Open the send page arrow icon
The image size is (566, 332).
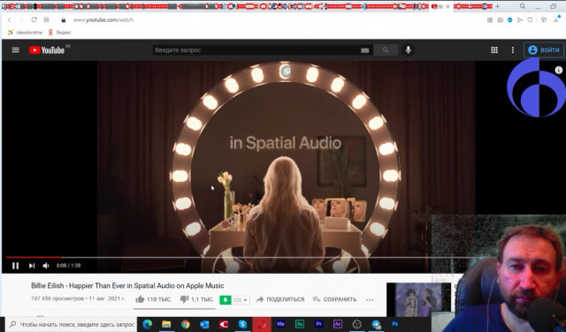click(520, 20)
